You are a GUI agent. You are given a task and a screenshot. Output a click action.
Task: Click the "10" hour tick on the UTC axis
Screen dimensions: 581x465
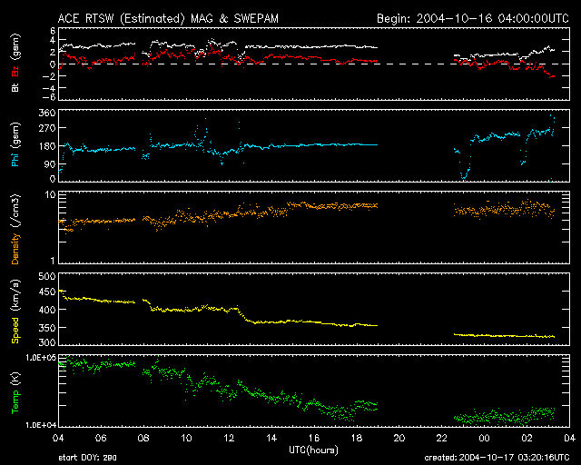(186, 438)
